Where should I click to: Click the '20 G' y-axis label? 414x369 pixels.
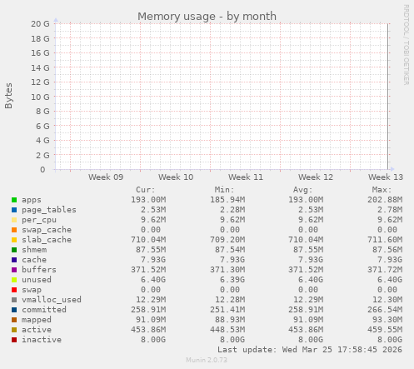click(40, 24)
